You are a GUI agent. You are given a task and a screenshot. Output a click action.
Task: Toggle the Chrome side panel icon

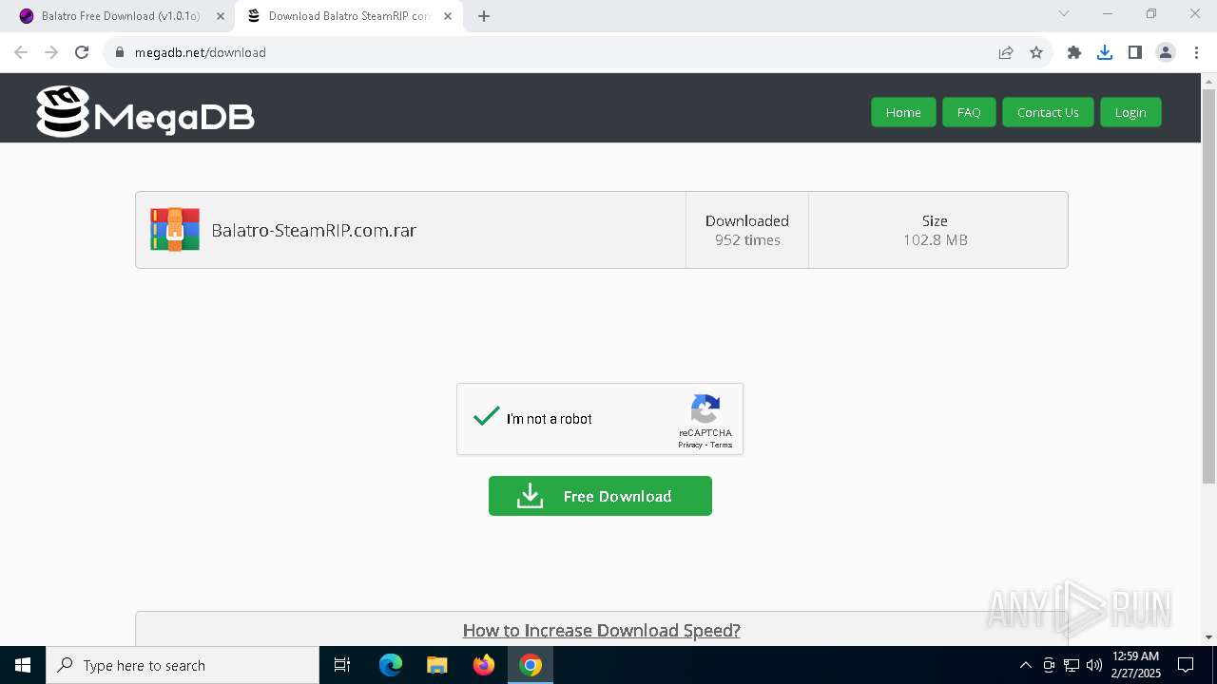point(1135,52)
